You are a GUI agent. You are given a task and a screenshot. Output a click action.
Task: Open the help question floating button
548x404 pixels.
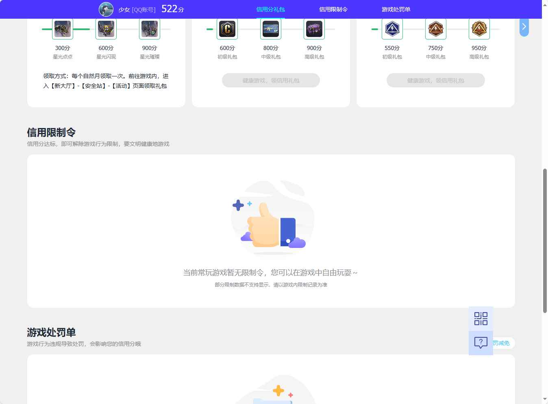(481, 343)
